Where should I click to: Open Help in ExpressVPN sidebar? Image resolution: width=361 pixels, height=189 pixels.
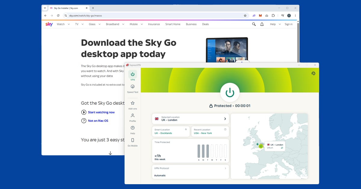click(133, 130)
